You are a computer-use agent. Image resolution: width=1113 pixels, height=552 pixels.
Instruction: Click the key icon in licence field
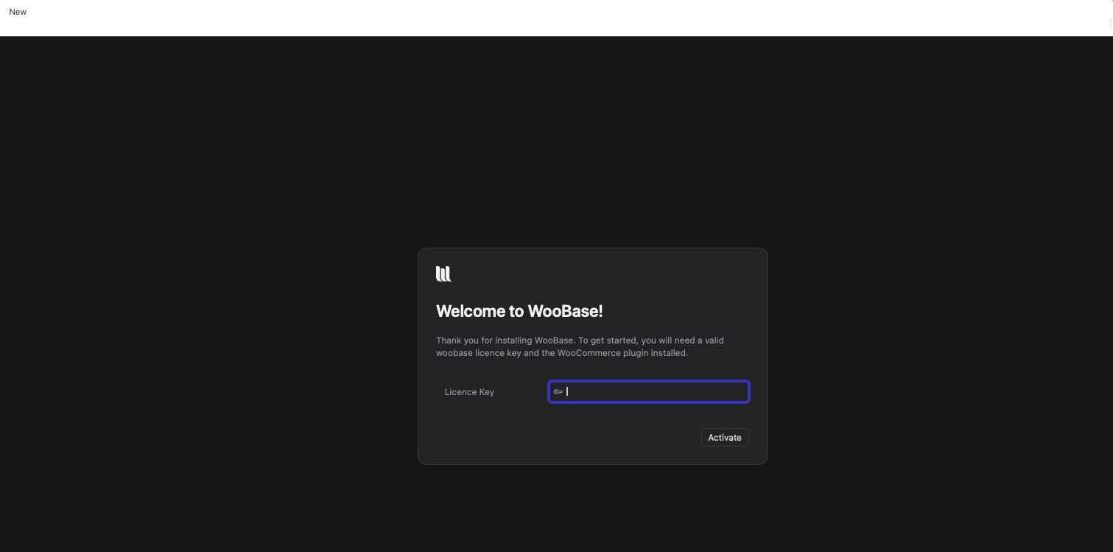point(558,391)
